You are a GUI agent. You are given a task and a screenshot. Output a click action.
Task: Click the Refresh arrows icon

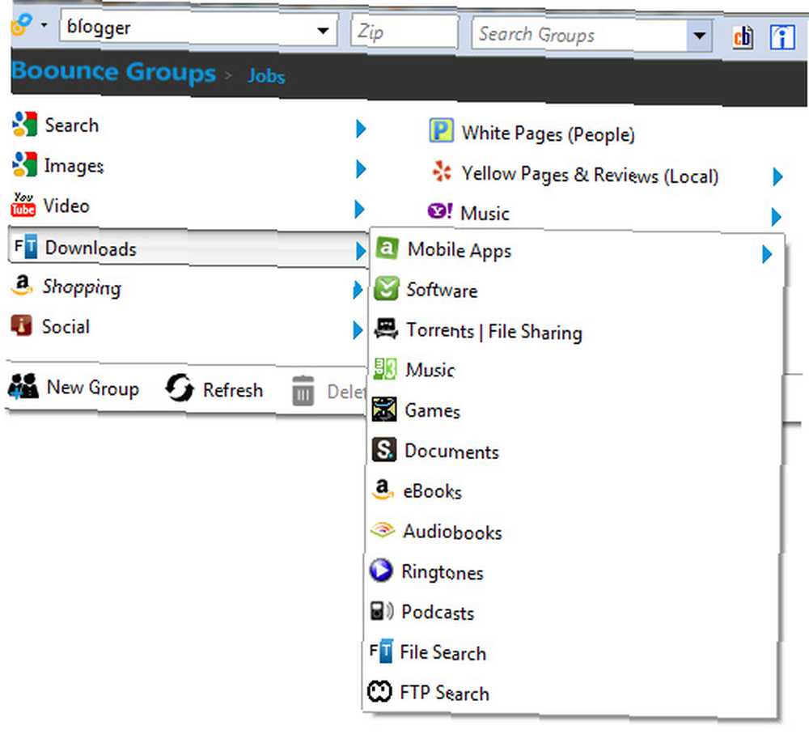[x=180, y=388]
